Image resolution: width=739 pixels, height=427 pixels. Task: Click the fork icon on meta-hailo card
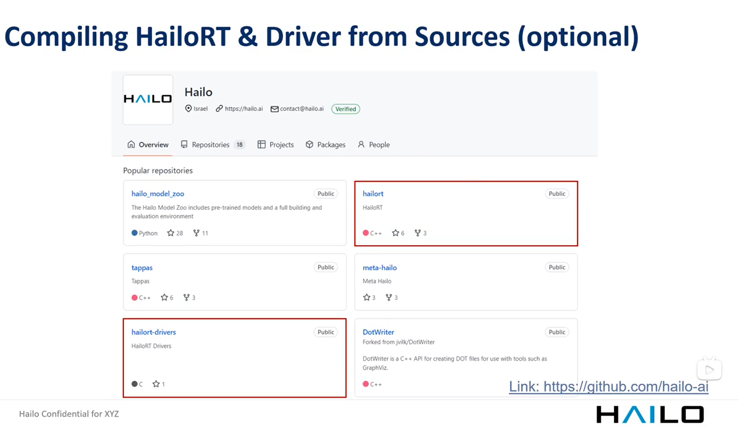point(389,297)
